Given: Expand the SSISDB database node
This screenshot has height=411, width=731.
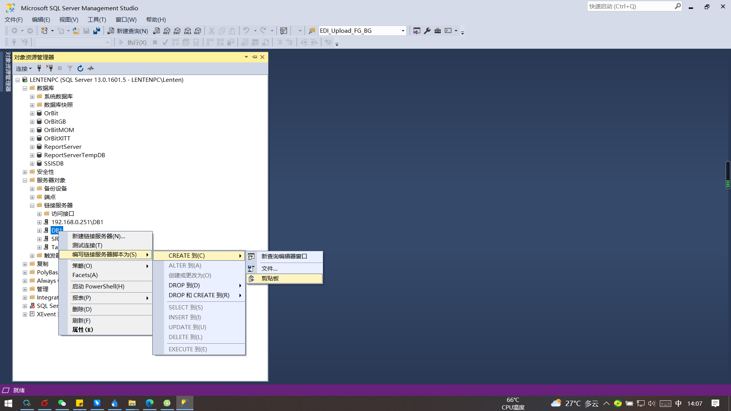Looking at the screenshot, I should coord(32,164).
